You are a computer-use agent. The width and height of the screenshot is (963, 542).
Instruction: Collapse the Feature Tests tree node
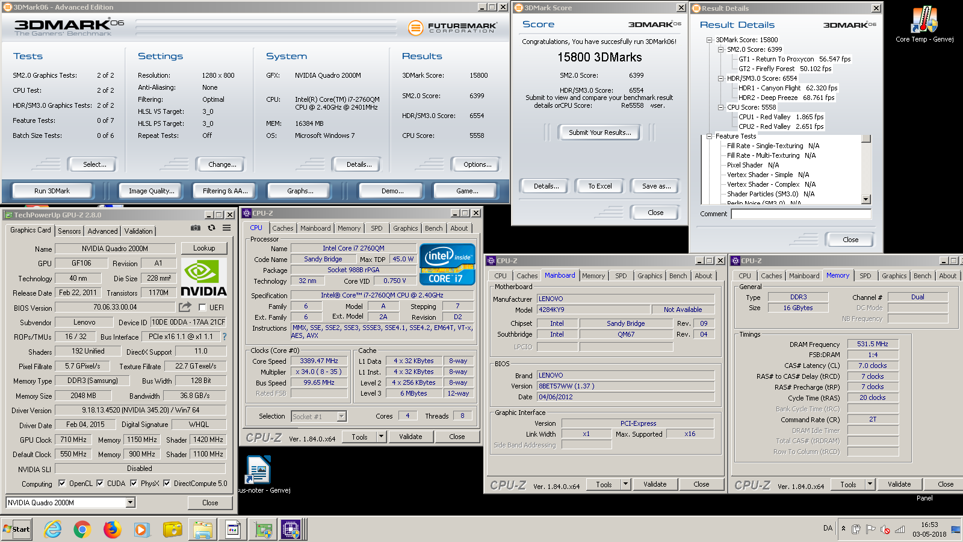[709, 136]
